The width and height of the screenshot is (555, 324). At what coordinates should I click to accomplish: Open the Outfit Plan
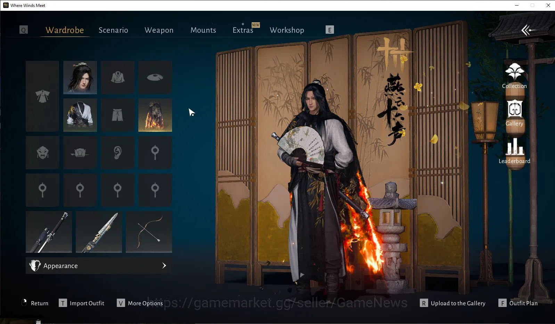point(518,303)
